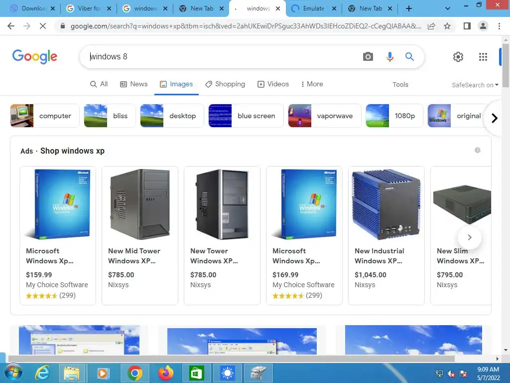This screenshot has height=383, width=510.
Task: Expand the More search filters menu
Action: (x=312, y=84)
